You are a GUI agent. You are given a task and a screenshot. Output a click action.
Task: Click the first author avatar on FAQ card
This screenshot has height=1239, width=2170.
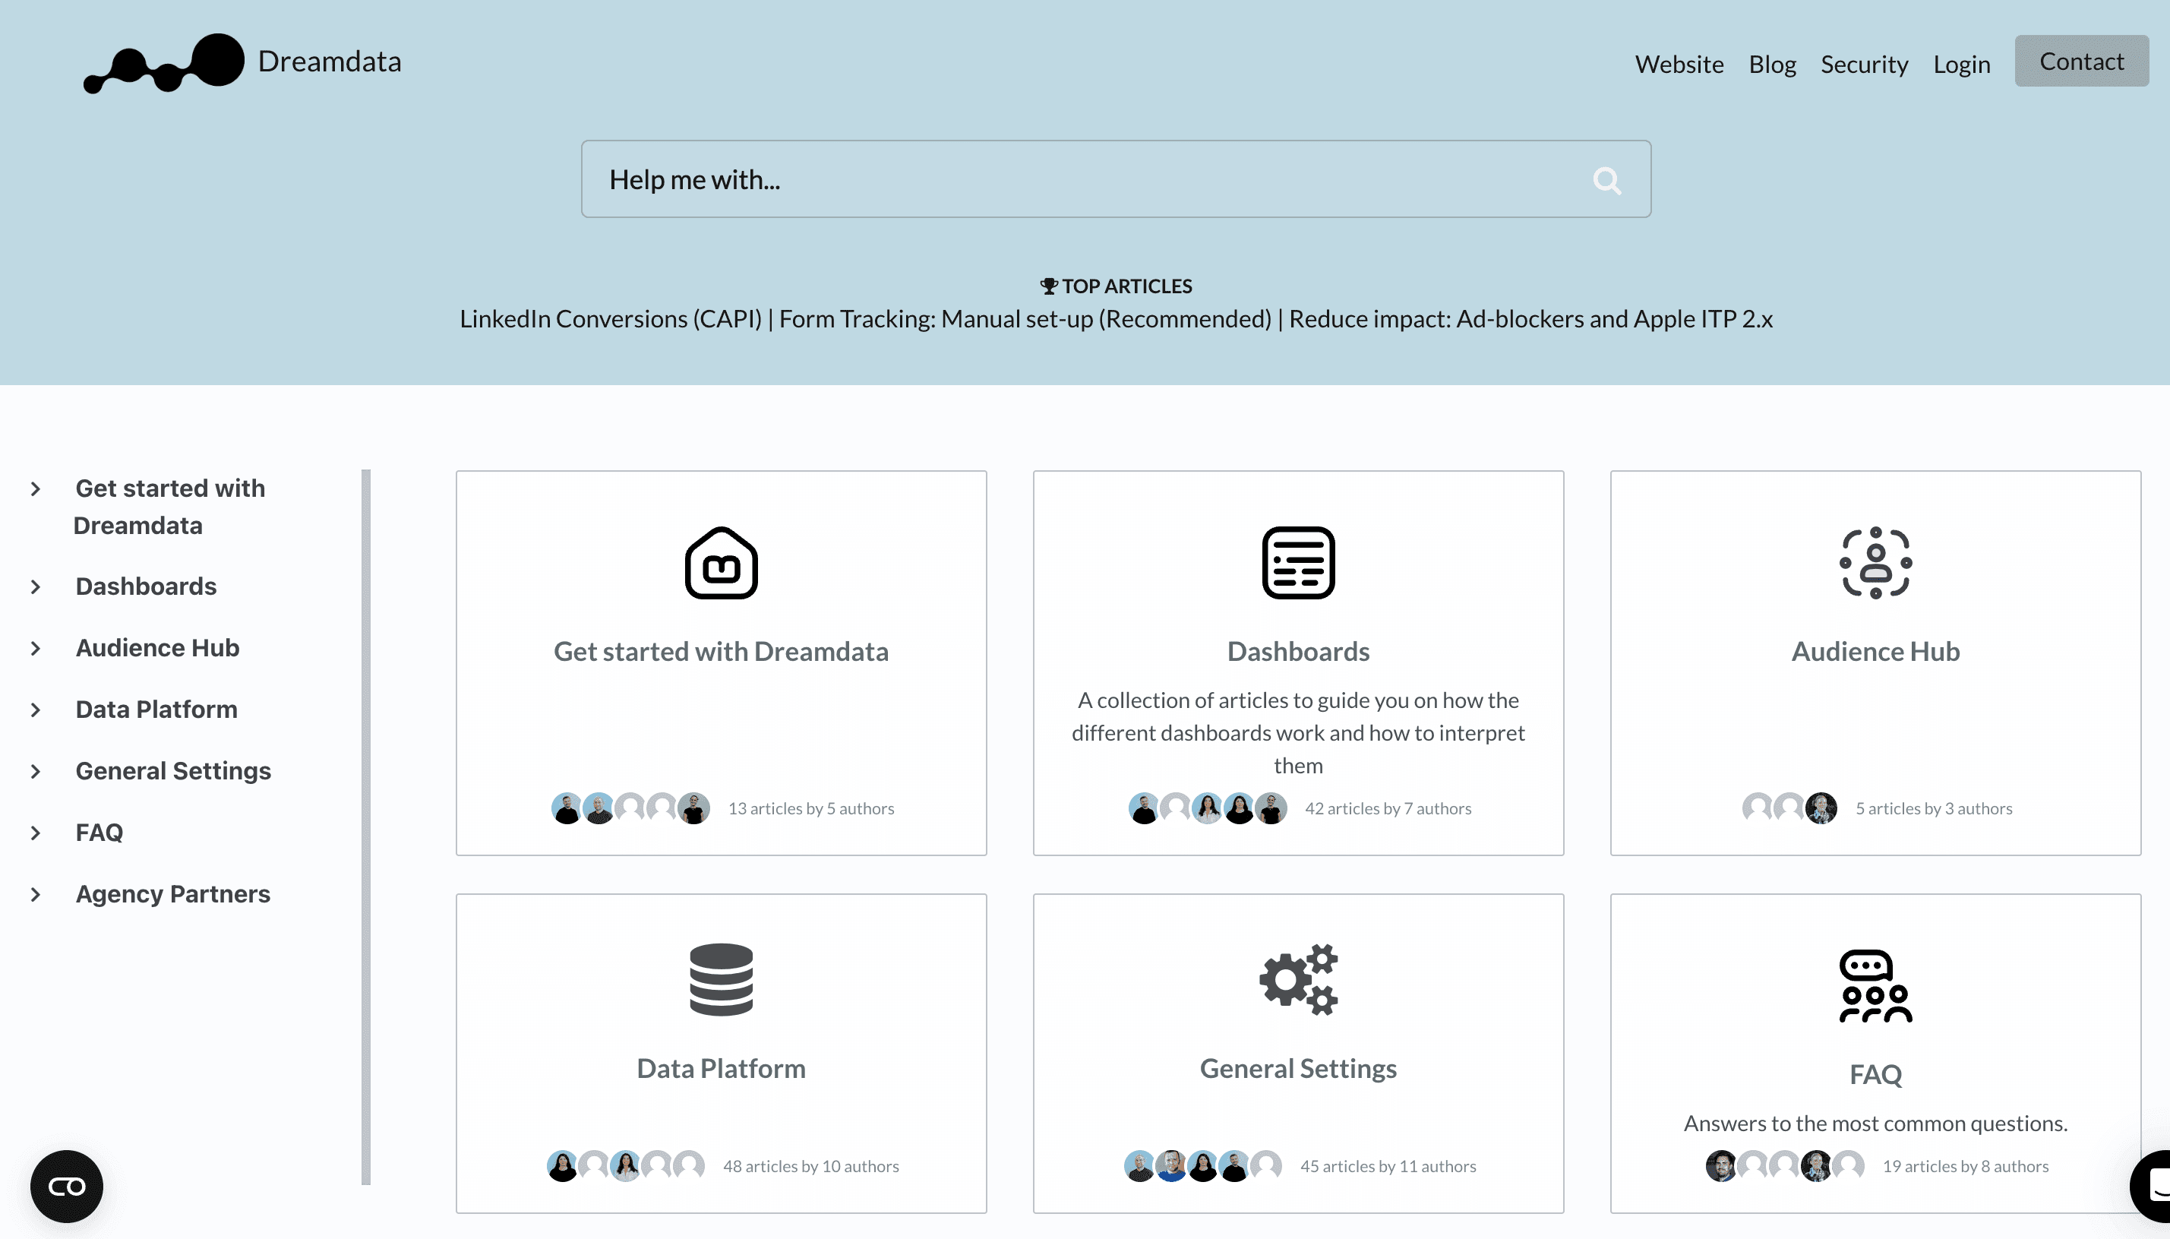1721,1166
